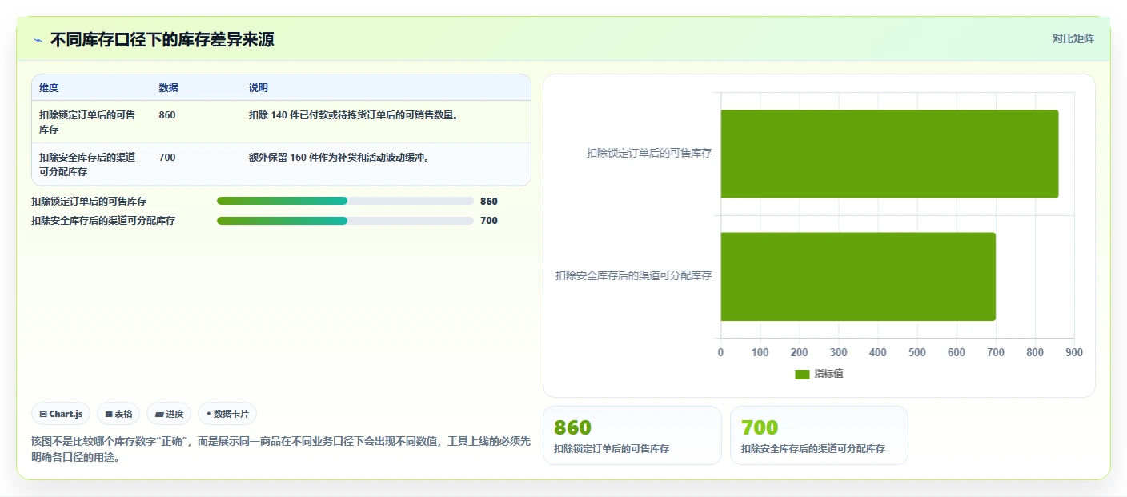
Task: Click the title 不同库存口径下的库存差异来源
Action: (162, 39)
